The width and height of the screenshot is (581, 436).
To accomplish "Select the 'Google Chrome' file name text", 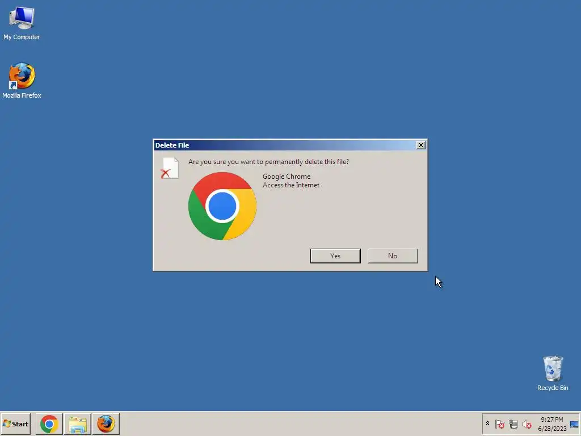I will tap(287, 177).
